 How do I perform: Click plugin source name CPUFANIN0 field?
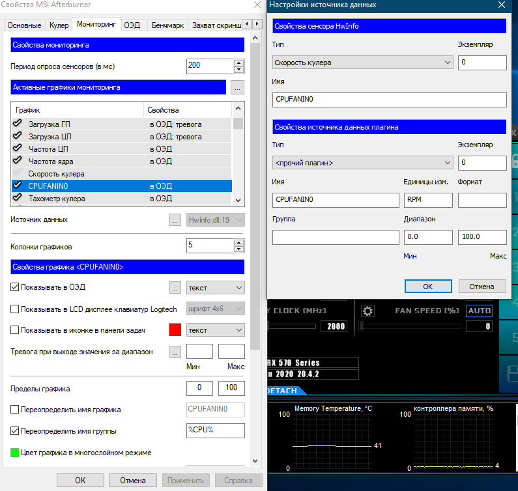(x=336, y=200)
